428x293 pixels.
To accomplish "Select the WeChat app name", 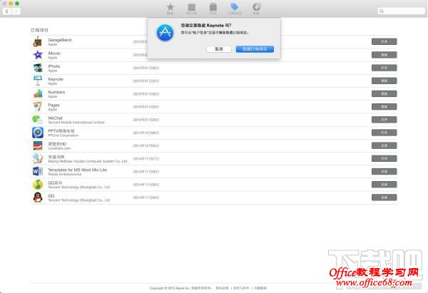I will 55,118.
